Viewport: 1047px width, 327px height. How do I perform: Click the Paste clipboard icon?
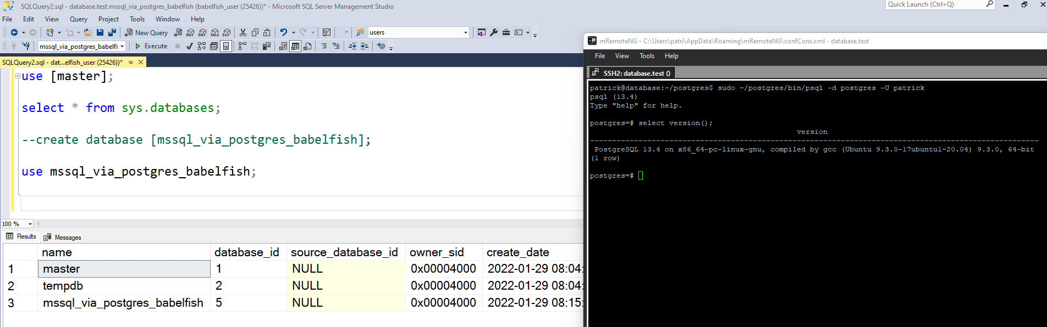click(267, 32)
